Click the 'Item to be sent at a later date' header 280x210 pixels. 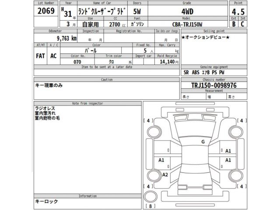[107, 67]
